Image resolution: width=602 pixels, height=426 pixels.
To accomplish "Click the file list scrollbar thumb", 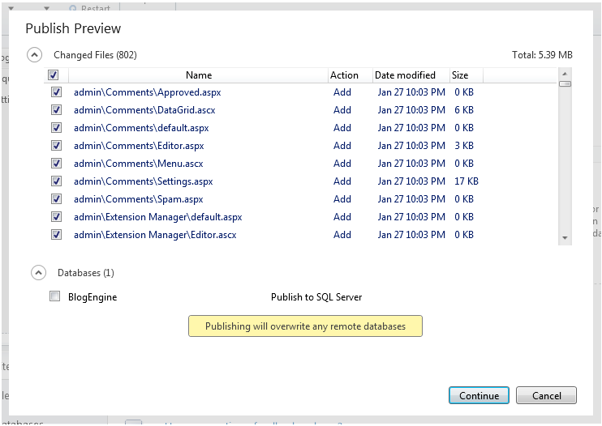I will (565, 83).
